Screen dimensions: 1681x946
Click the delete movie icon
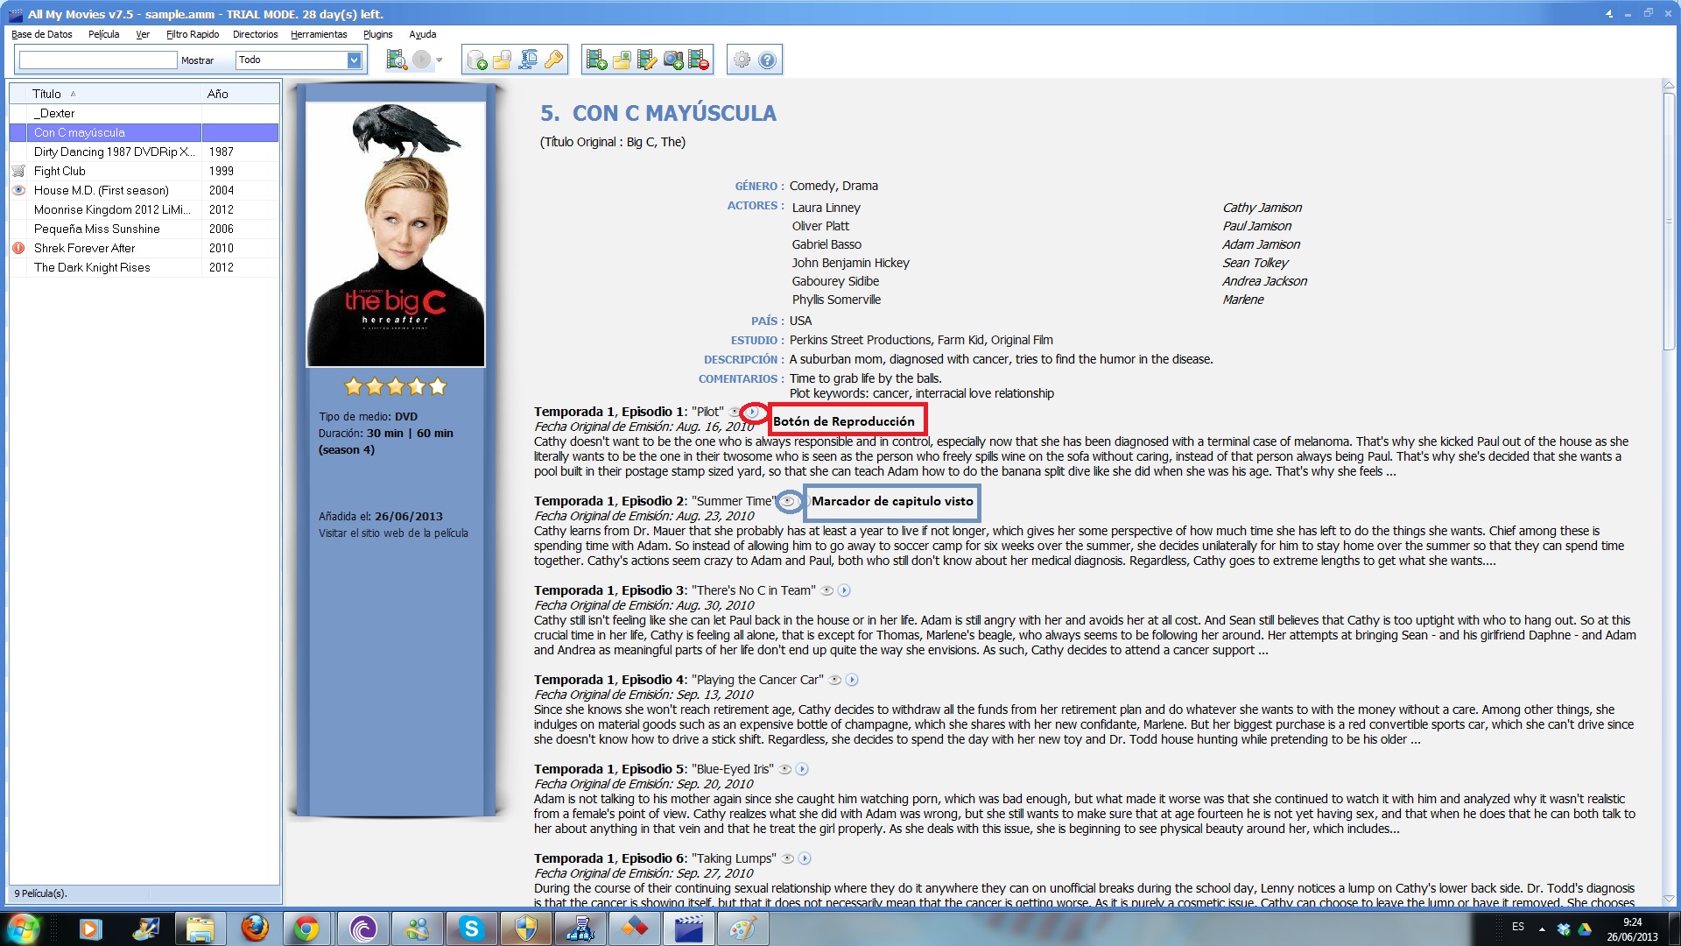[x=699, y=60]
